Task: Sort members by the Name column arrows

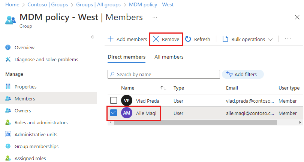Action: [x=163, y=88]
